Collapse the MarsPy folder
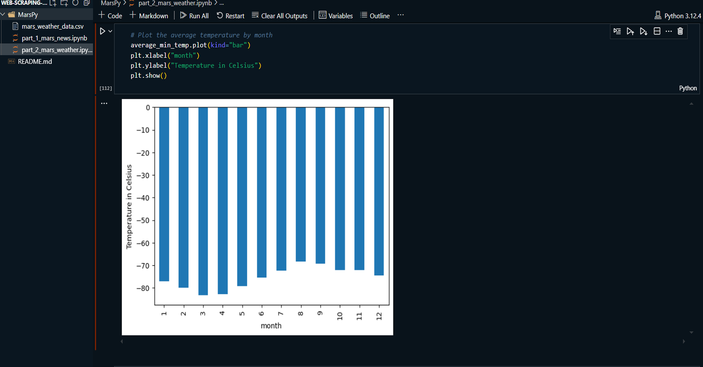The height and width of the screenshot is (367, 703). click(3, 14)
